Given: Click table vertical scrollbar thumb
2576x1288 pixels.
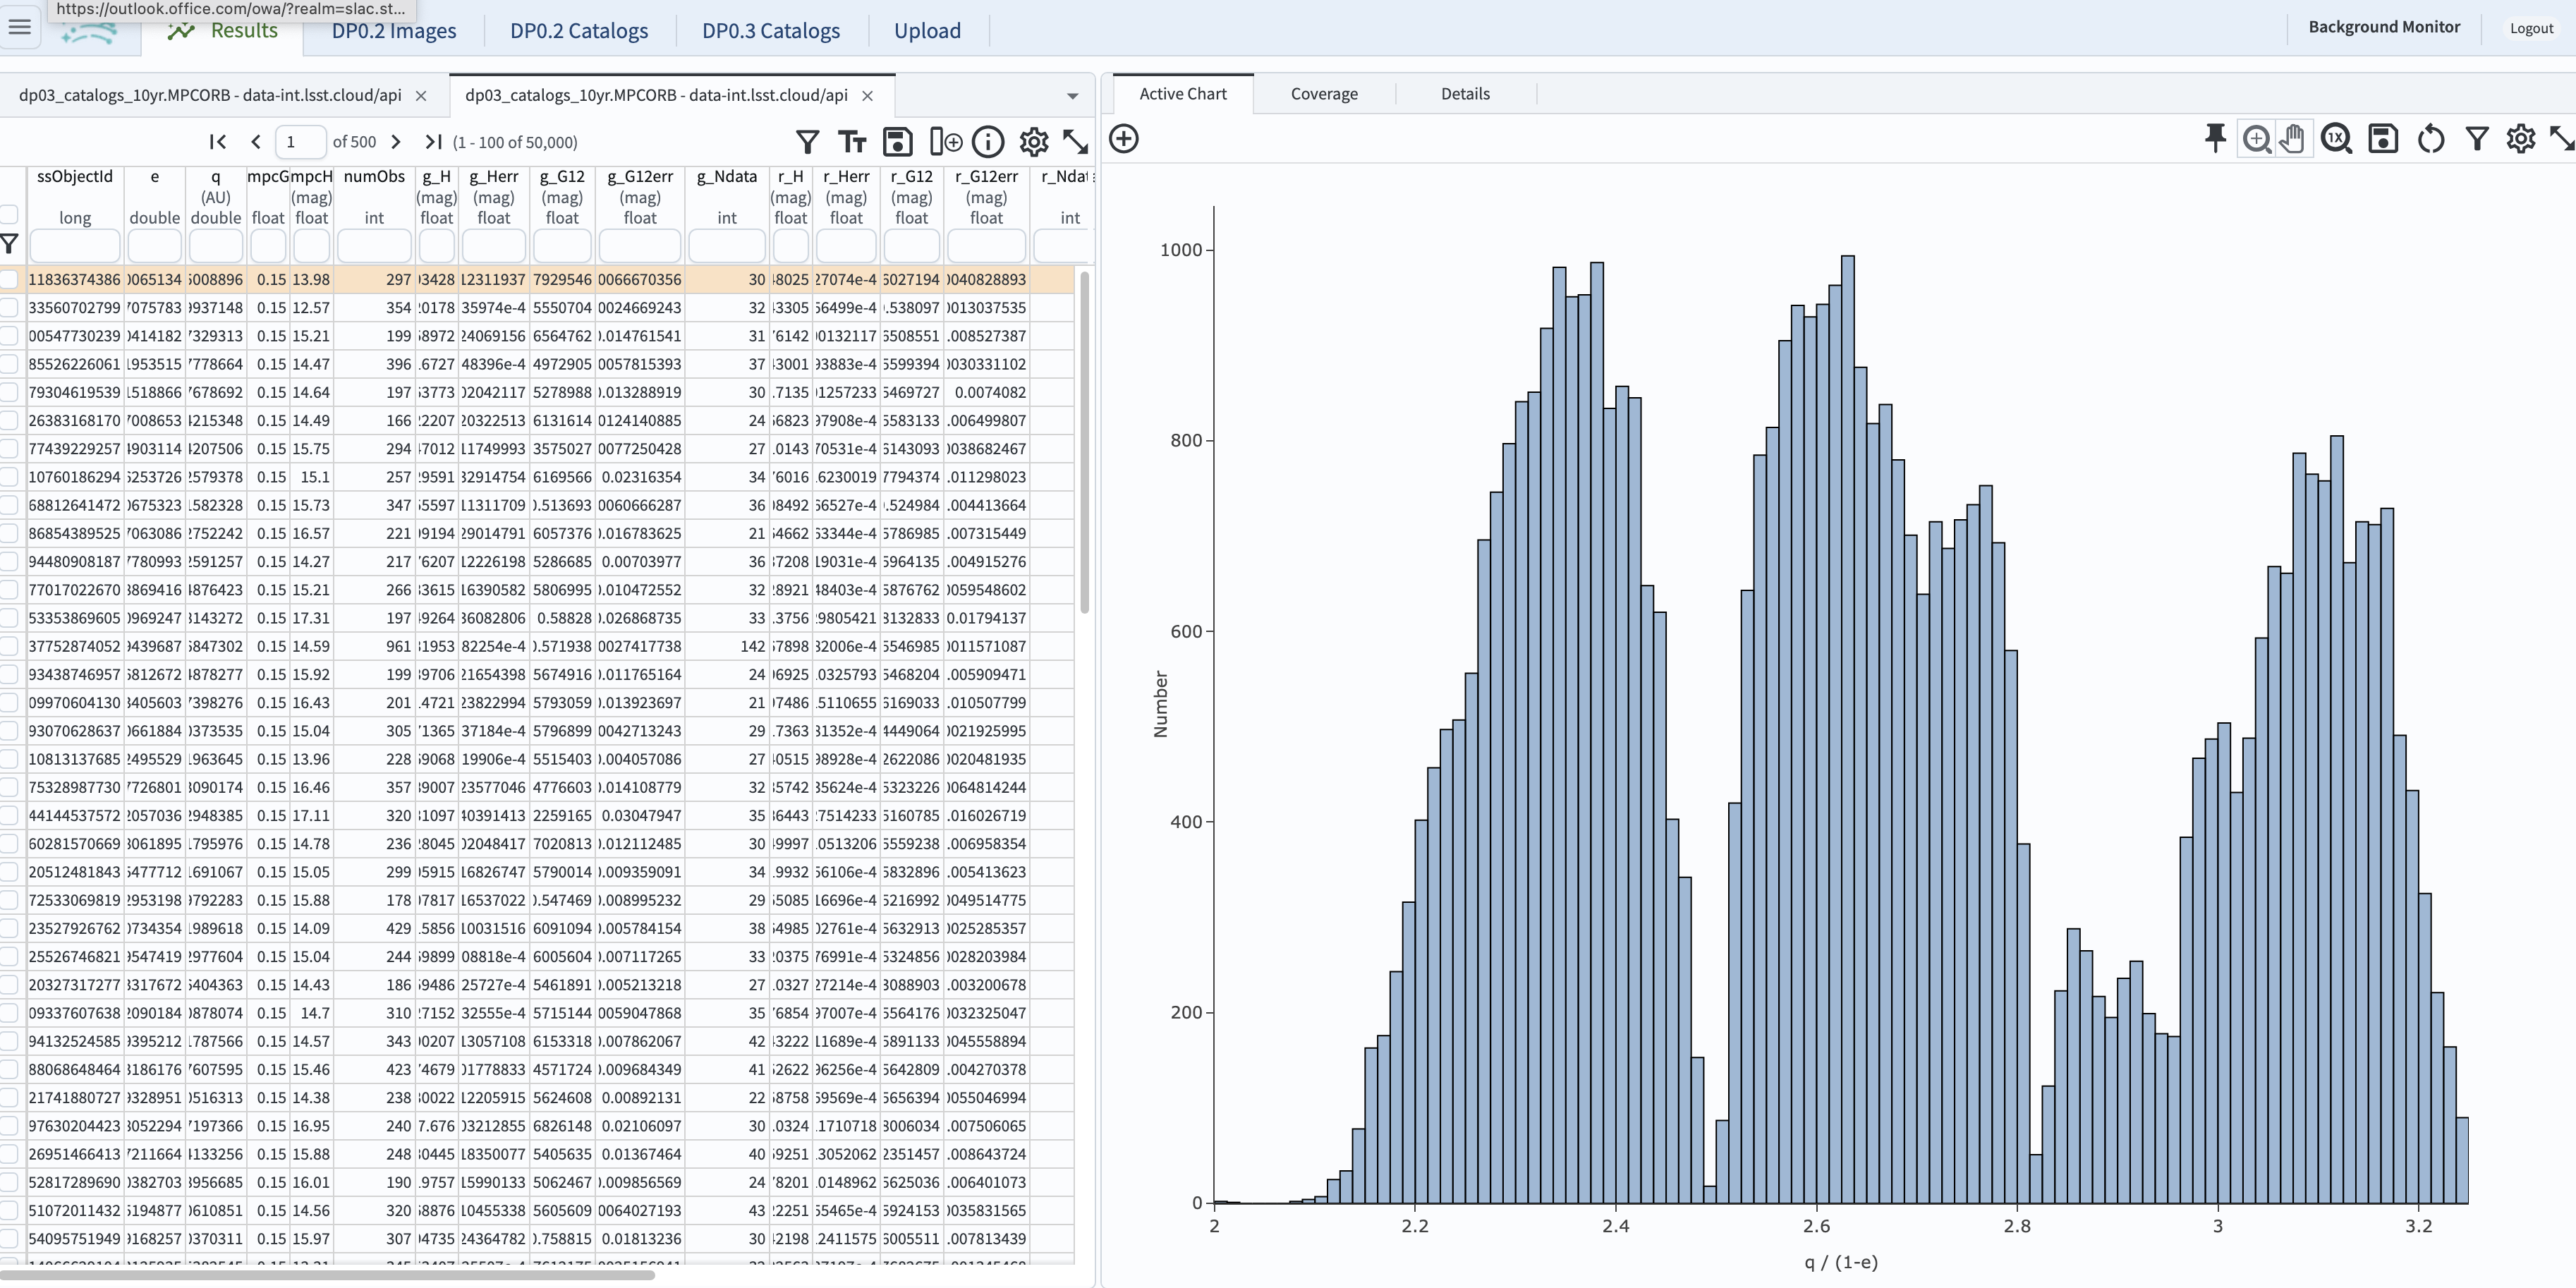Looking at the screenshot, I should click(1085, 441).
